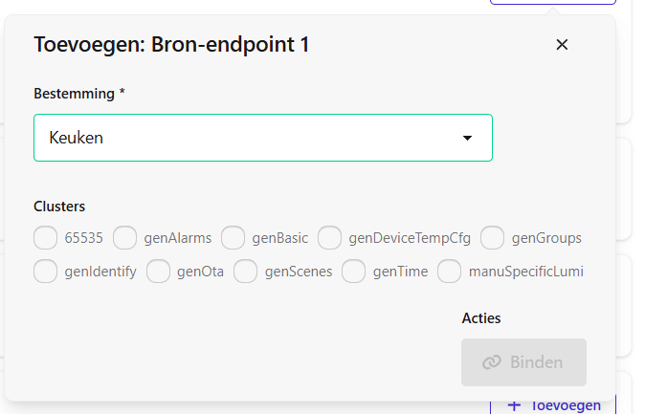Select the genBasic cluster checkbox
The image size is (645, 414).
pyautogui.click(x=233, y=237)
